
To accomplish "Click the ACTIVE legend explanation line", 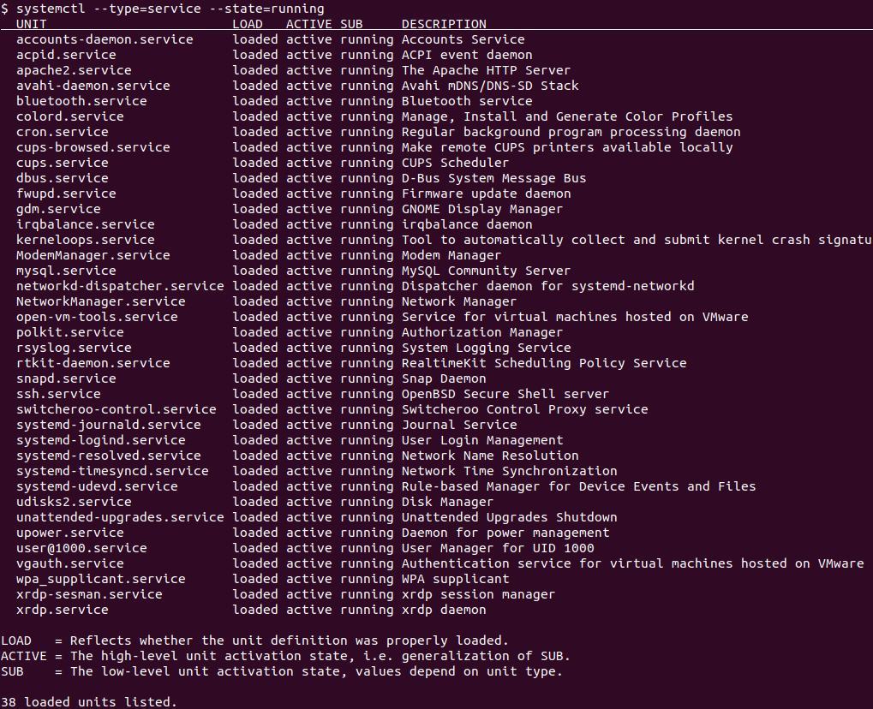I will point(285,656).
